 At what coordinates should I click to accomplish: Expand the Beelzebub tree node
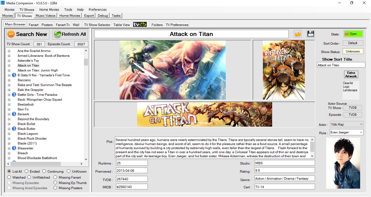[9, 104]
